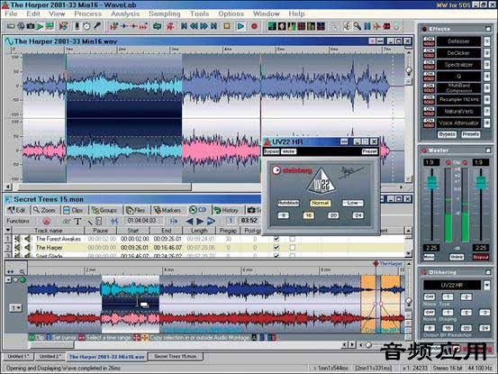Click the magnifier icon above montage track
The height and width of the screenshot is (374, 498).
(22, 271)
